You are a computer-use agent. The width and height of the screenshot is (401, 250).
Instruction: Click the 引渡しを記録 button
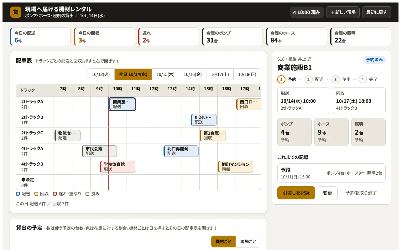click(x=296, y=193)
